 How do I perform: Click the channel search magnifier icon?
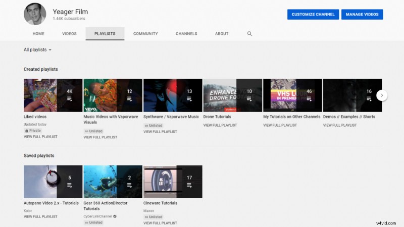(249, 34)
